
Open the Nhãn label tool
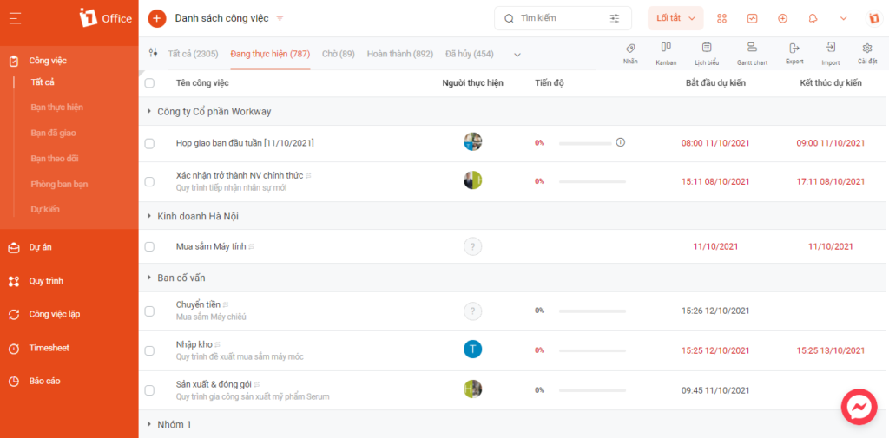click(630, 54)
